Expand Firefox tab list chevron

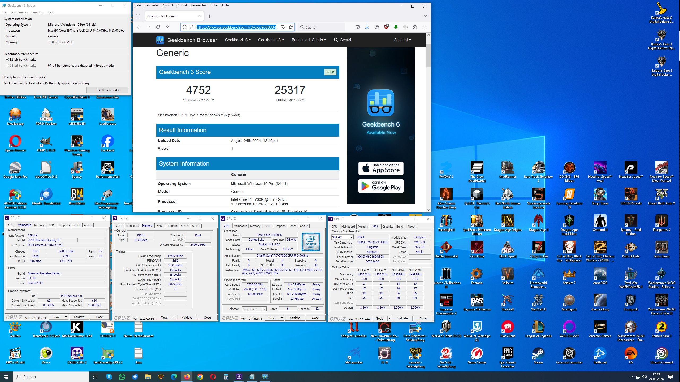[x=425, y=16]
